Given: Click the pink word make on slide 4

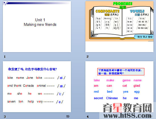Looking at the screenshot, I should (x=110, y=80).
